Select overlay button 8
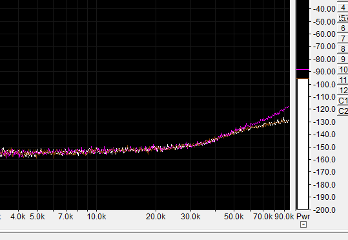 (x=343, y=49)
